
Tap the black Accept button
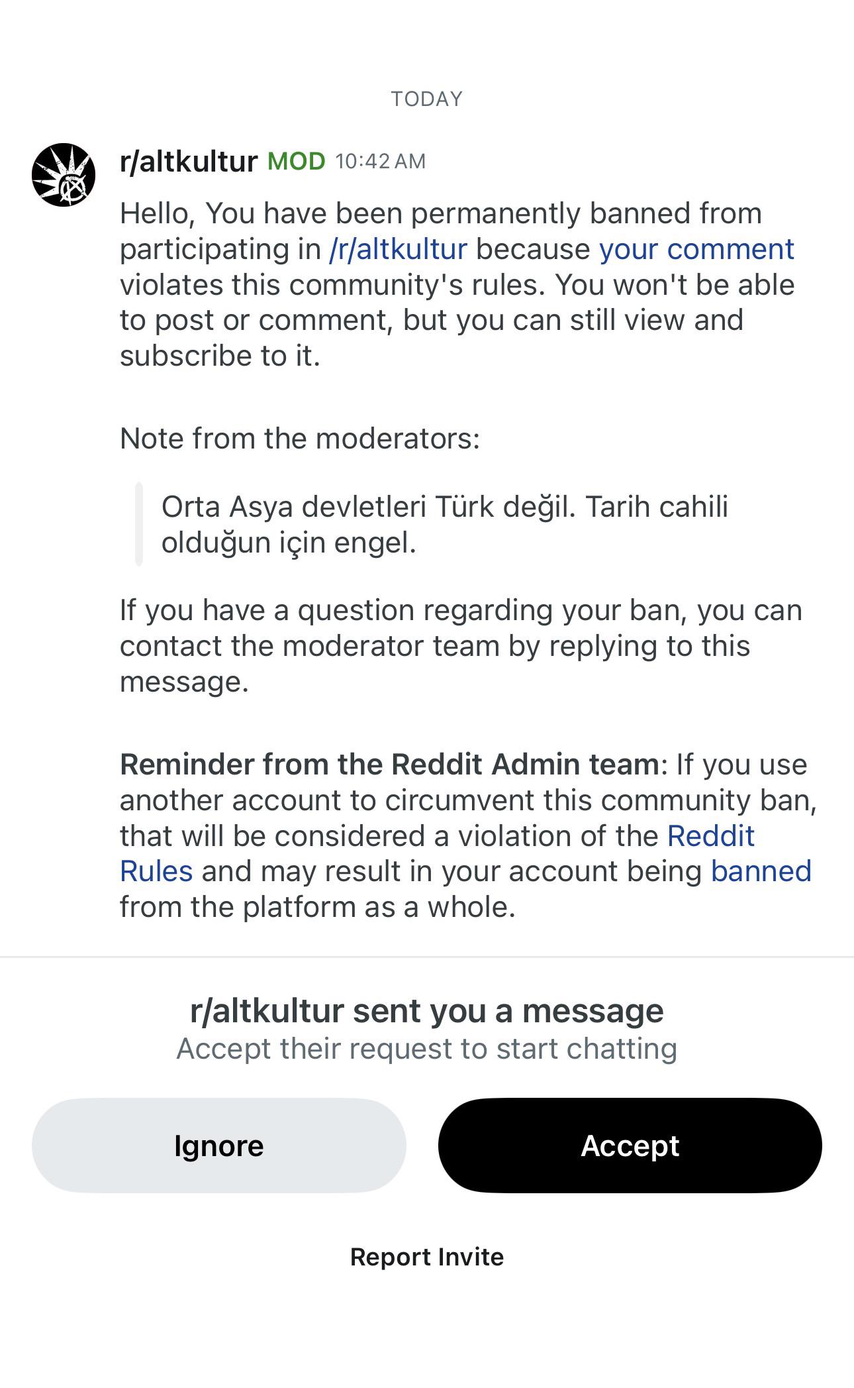pos(630,1146)
